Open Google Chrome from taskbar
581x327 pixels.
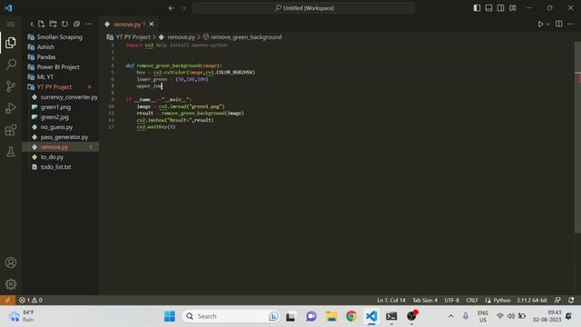pyautogui.click(x=351, y=316)
